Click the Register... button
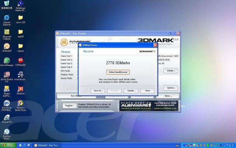 point(69,105)
